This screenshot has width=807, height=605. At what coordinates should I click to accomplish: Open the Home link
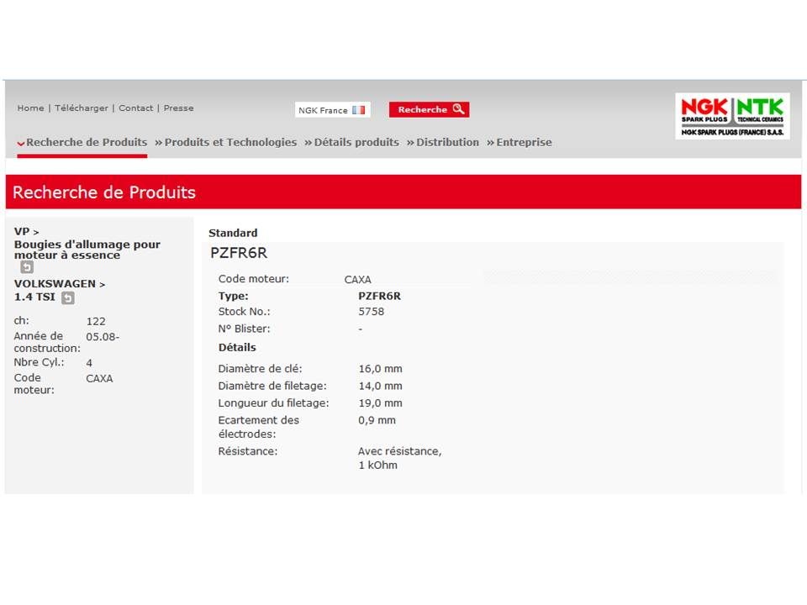[x=31, y=108]
